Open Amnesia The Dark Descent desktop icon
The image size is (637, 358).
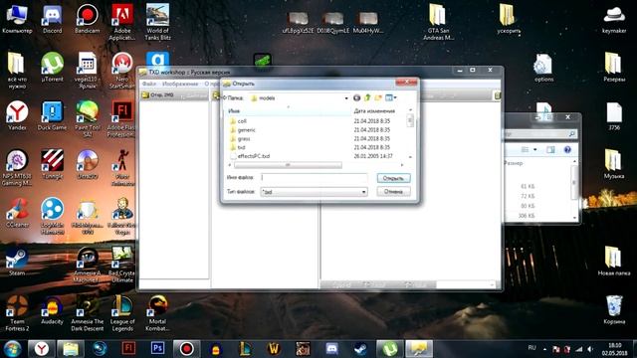coord(88,313)
